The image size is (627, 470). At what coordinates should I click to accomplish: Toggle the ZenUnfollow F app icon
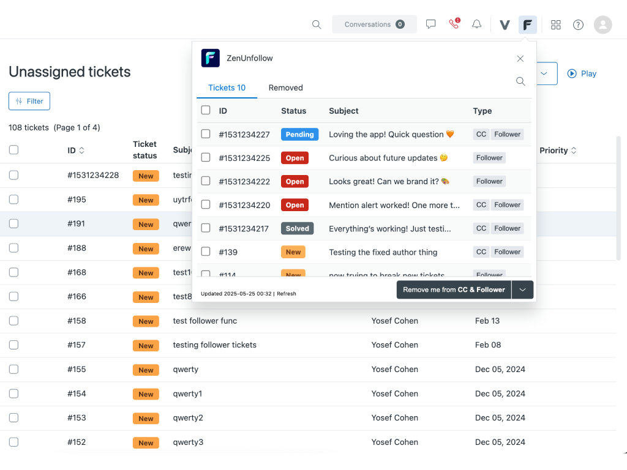[527, 24]
